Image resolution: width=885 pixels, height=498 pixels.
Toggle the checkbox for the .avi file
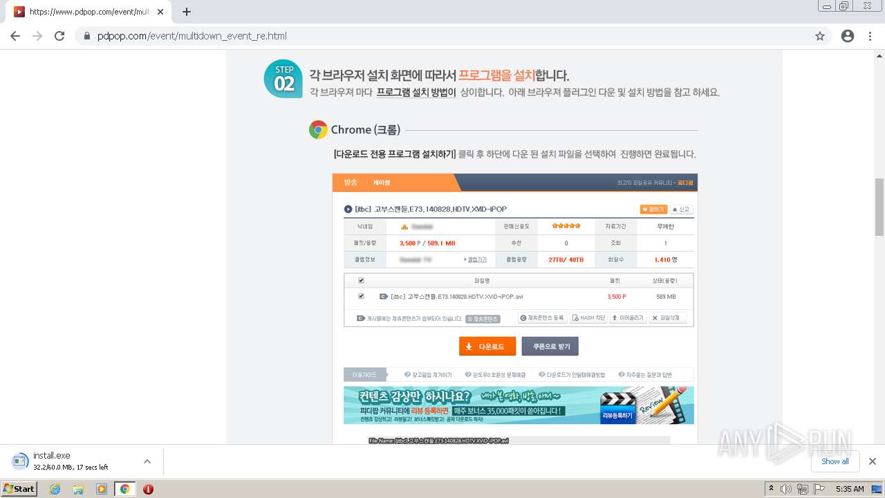pyautogui.click(x=361, y=296)
